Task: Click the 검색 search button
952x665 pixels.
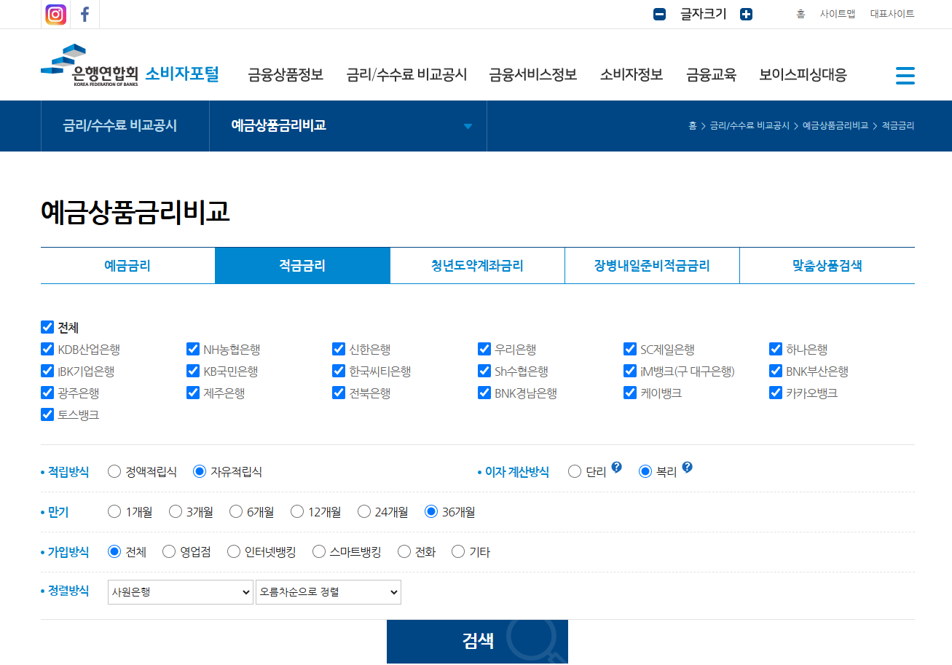Action: pyautogui.click(x=477, y=641)
